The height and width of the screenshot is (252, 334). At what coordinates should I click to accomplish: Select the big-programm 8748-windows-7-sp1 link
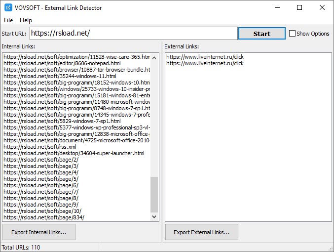click(x=76, y=108)
